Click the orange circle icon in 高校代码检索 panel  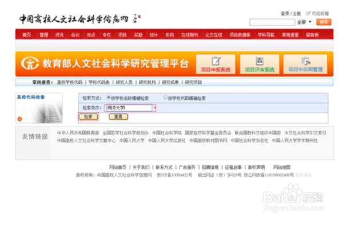pos(19,119)
